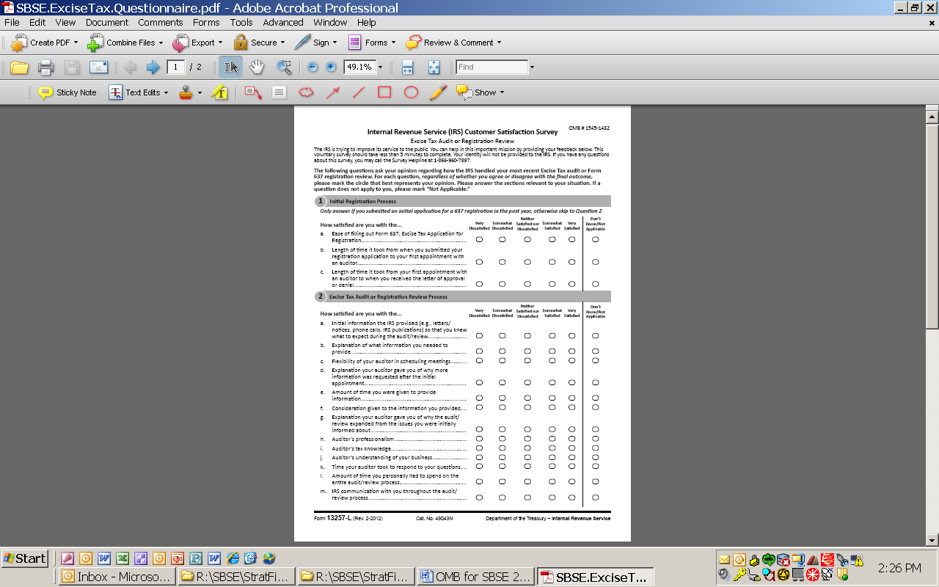The width and height of the screenshot is (939, 587).
Task: Click the Zoom Out minus icon
Action: 313,68
